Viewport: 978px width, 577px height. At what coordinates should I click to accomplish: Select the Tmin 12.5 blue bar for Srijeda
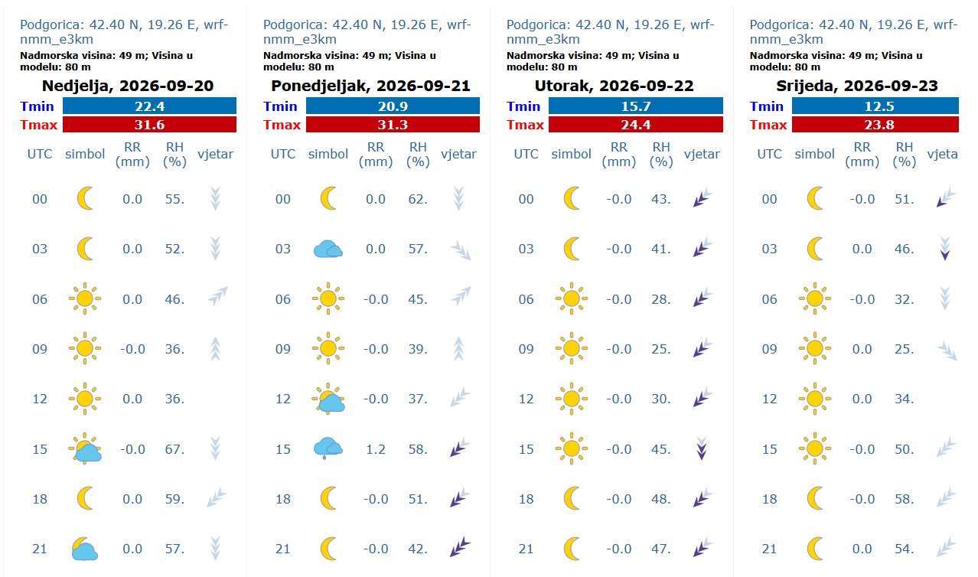pos(875,106)
